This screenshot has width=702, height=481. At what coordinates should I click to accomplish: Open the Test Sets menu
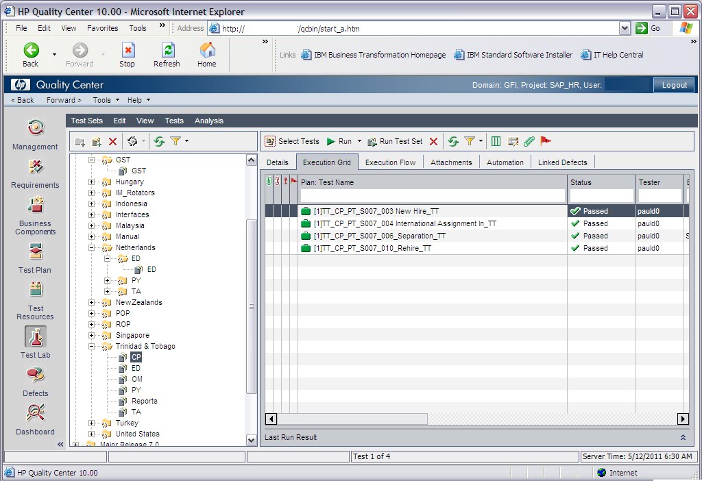click(87, 121)
